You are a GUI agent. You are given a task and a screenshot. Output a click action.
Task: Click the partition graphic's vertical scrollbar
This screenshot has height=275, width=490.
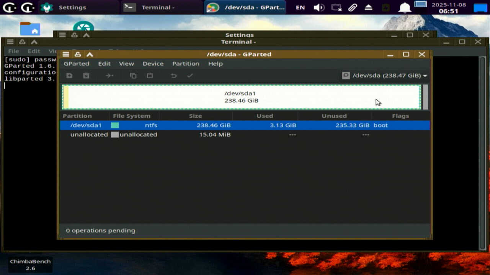425,97
